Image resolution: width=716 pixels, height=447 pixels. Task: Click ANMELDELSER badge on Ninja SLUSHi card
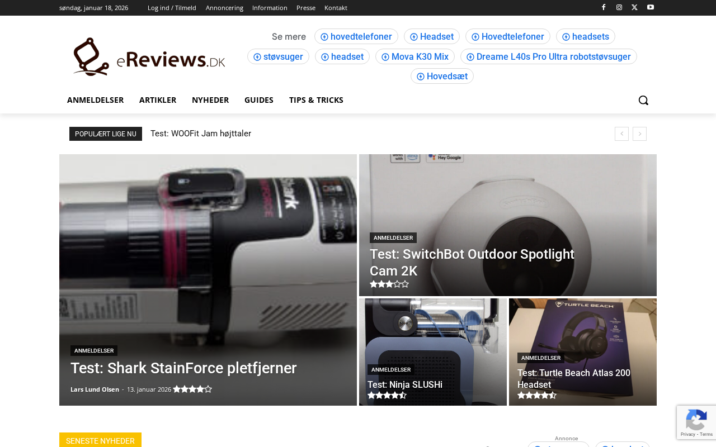tap(391, 370)
